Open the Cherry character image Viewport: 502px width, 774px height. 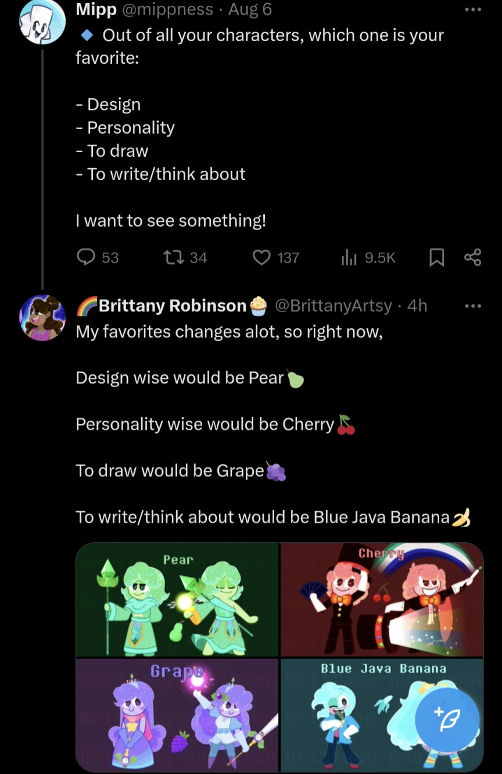(382, 600)
